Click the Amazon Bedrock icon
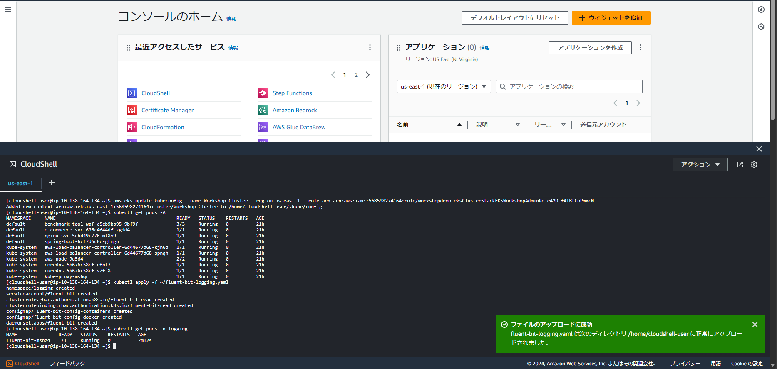The image size is (777, 369). coord(263,110)
